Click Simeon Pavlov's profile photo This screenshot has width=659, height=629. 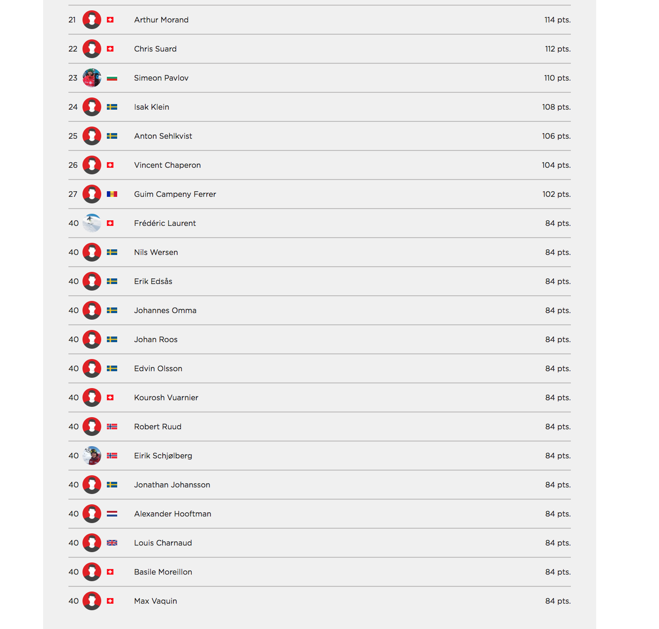coord(92,78)
